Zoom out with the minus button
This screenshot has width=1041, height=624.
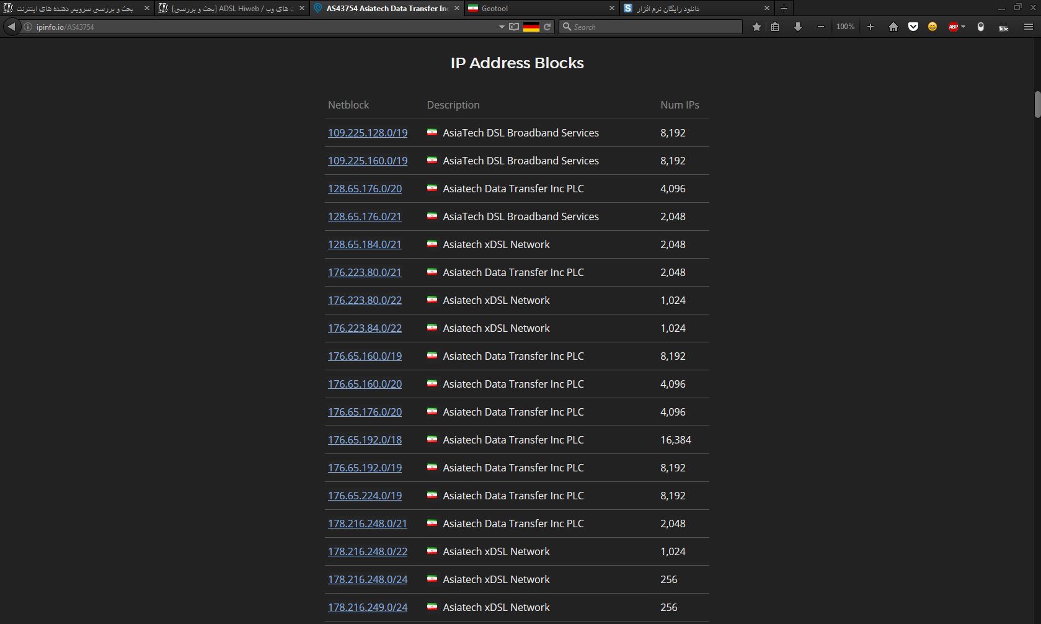point(821,27)
